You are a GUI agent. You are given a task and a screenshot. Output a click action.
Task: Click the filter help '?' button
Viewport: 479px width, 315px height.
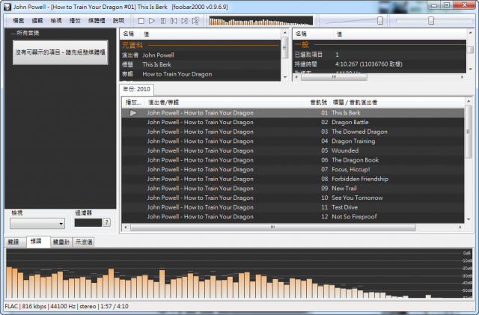pyautogui.click(x=106, y=222)
